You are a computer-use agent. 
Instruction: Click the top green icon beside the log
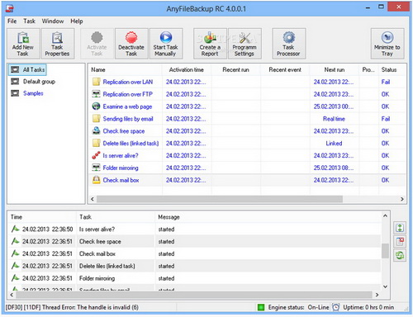point(400,228)
